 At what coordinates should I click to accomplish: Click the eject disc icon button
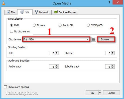[93, 39]
